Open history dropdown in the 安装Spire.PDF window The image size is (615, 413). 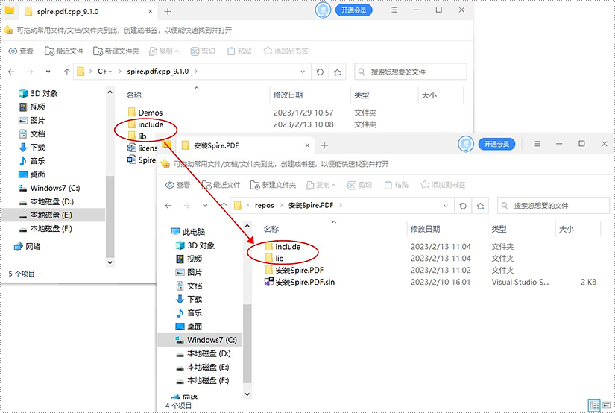[205, 206]
